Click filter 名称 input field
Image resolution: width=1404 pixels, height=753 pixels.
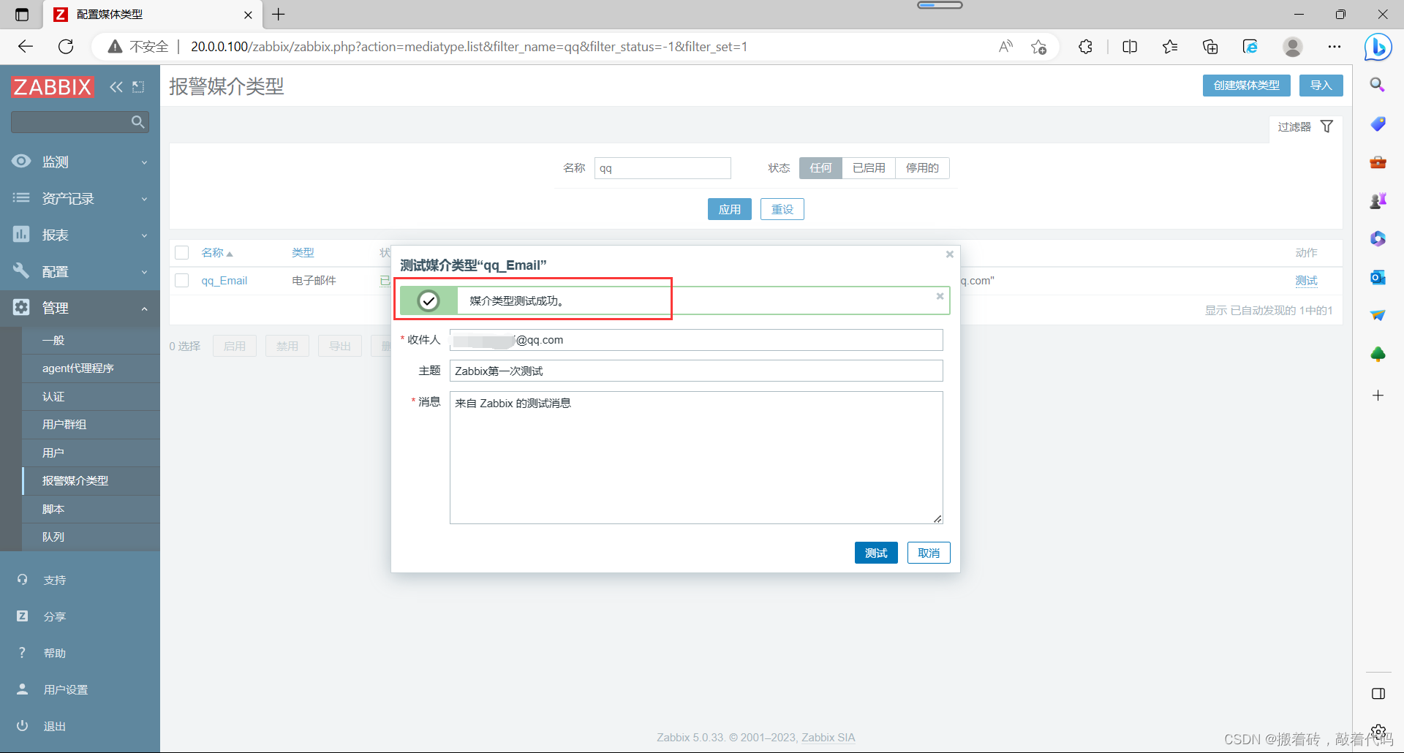(x=663, y=168)
